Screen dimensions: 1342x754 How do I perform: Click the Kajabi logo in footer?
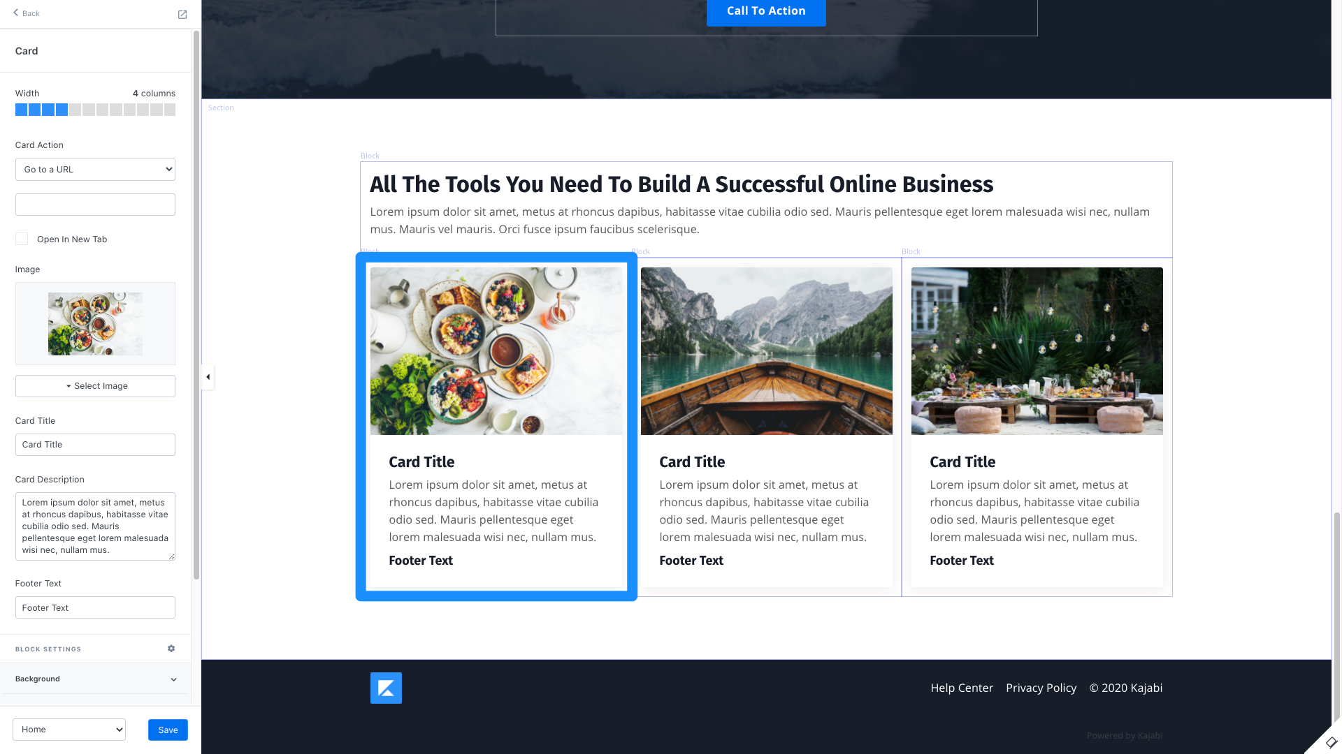(x=386, y=688)
